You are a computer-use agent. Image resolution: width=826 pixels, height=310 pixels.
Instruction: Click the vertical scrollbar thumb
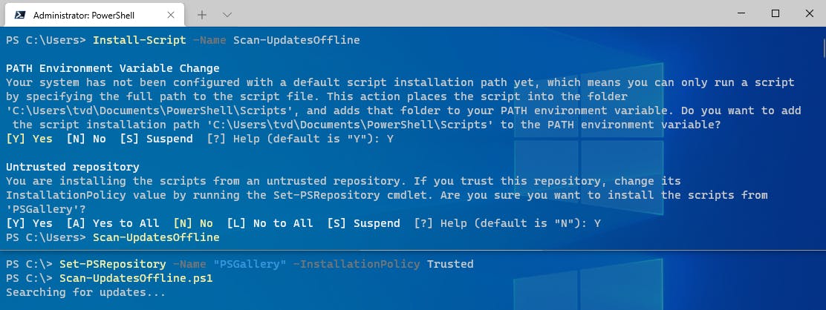click(x=822, y=47)
